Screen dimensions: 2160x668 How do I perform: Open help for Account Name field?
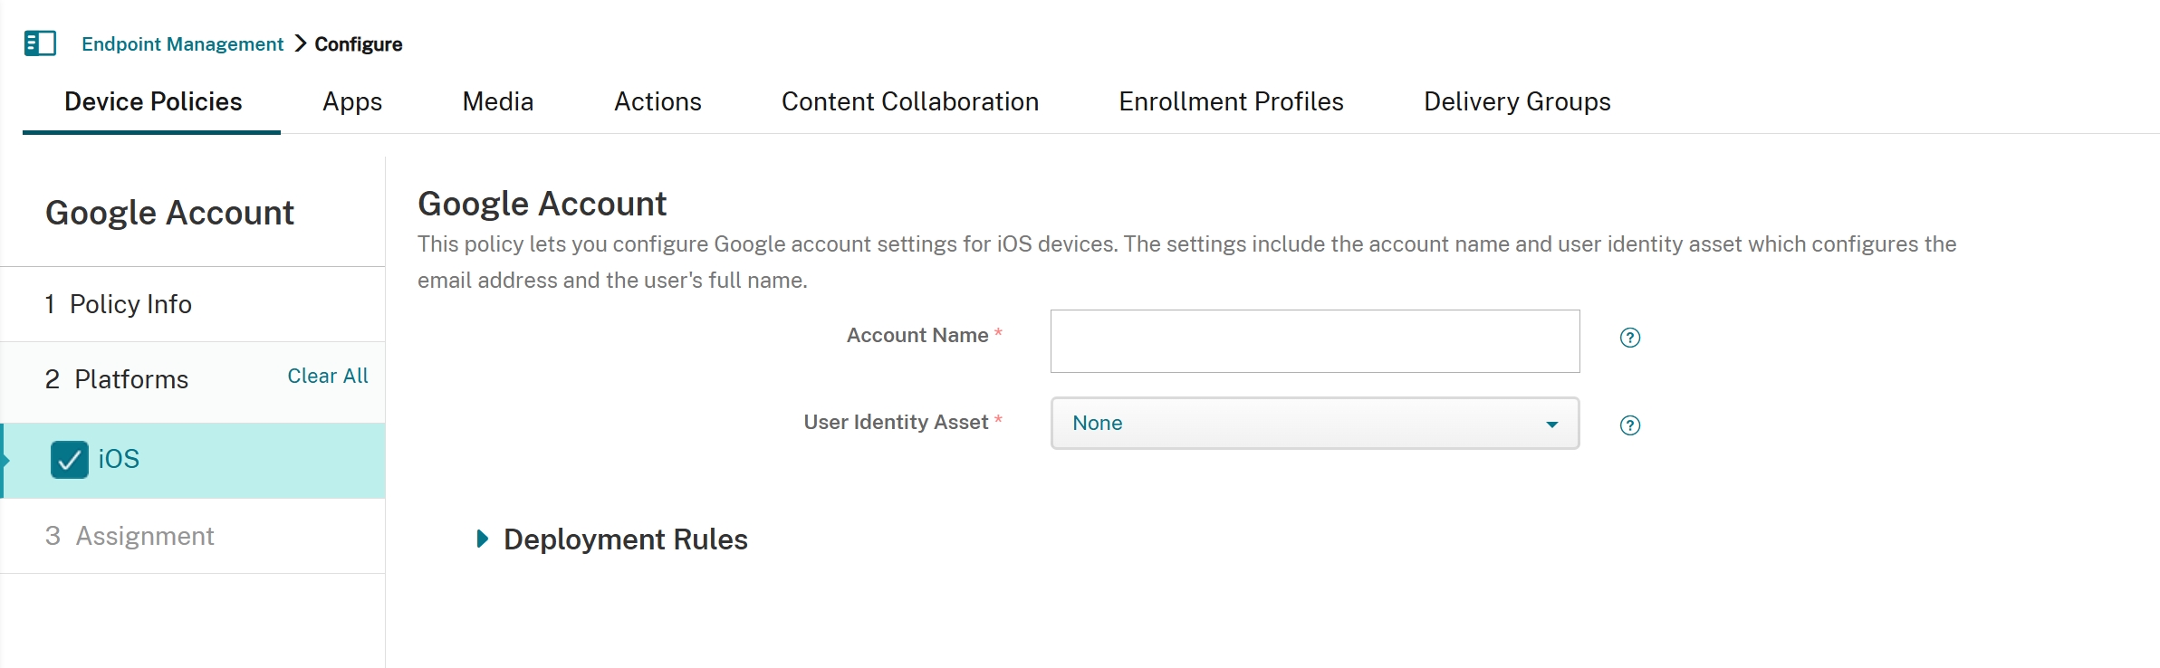(x=1629, y=338)
